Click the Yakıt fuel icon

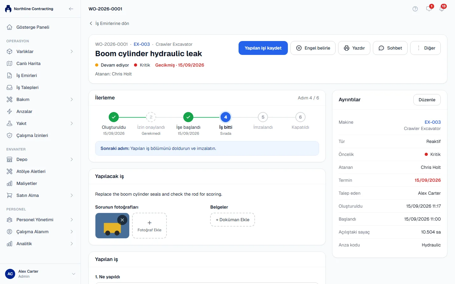9,123
